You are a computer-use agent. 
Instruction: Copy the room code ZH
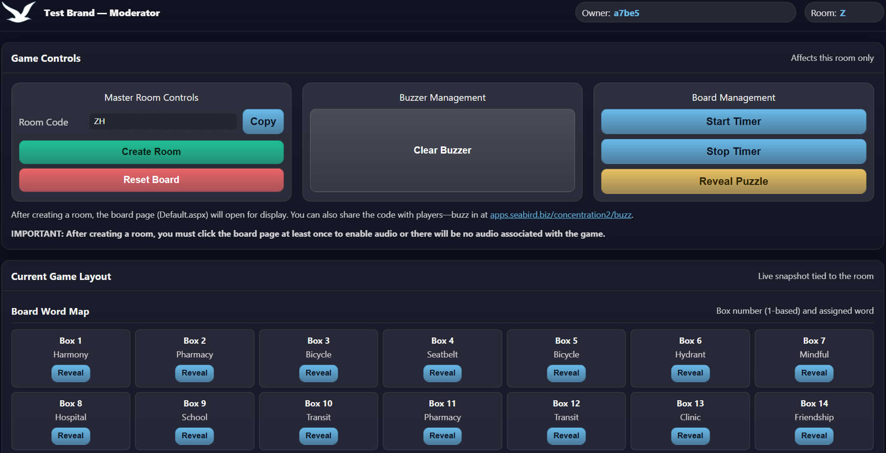point(263,122)
